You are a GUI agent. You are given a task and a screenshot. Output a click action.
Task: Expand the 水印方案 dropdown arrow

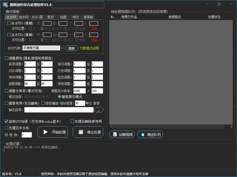(x=62, y=48)
